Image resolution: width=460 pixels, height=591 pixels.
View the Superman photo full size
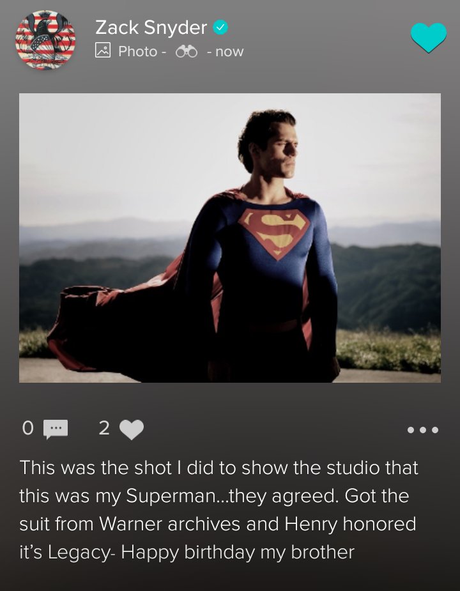coord(230,238)
